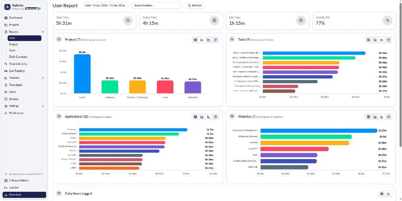Go to Live Tracking page
The width and height of the screenshot is (402, 201).
(17, 71)
